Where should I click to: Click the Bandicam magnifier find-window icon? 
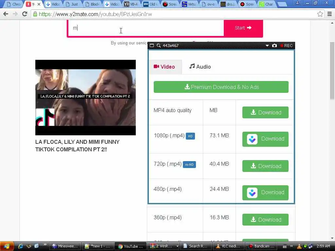point(159,45)
